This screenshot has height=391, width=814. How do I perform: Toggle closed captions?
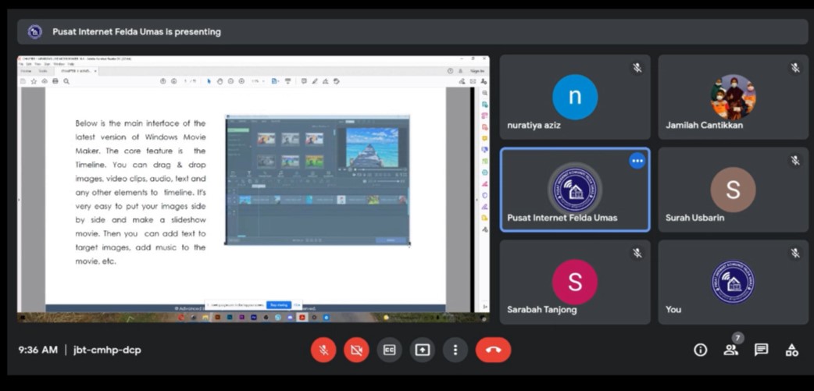389,350
